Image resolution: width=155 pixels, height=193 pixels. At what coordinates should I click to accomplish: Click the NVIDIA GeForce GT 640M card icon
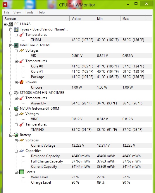coord(16,109)
